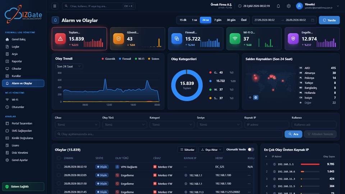Click the orange shield icon on Güvenlik card

[x=119, y=39]
